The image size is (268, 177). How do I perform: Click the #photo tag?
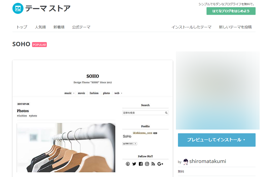pyautogui.click(x=33, y=116)
